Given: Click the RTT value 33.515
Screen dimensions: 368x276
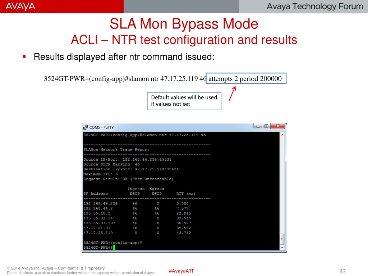Looking at the screenshot, I should pos(184,218).
